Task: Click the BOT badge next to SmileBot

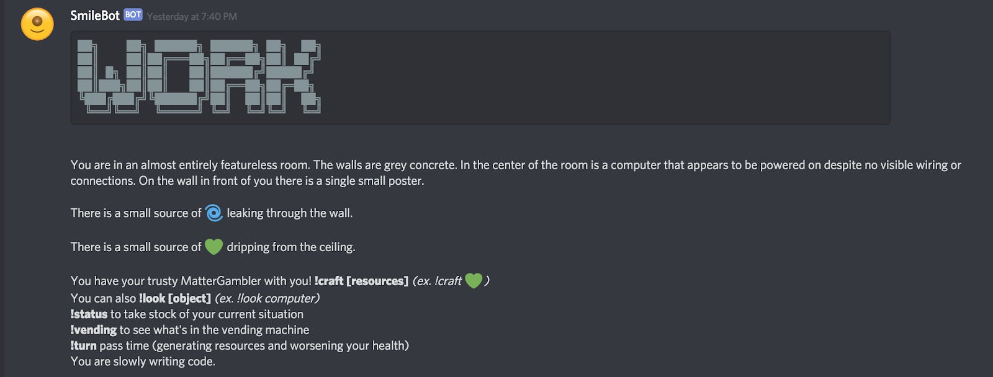Action: [x=133, y=15]
